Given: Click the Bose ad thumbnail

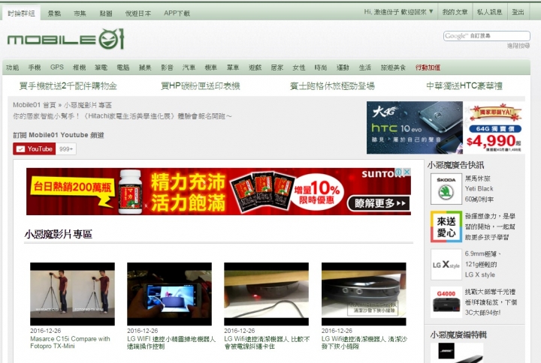Looking at the screenshot, I should pos(457,352).
